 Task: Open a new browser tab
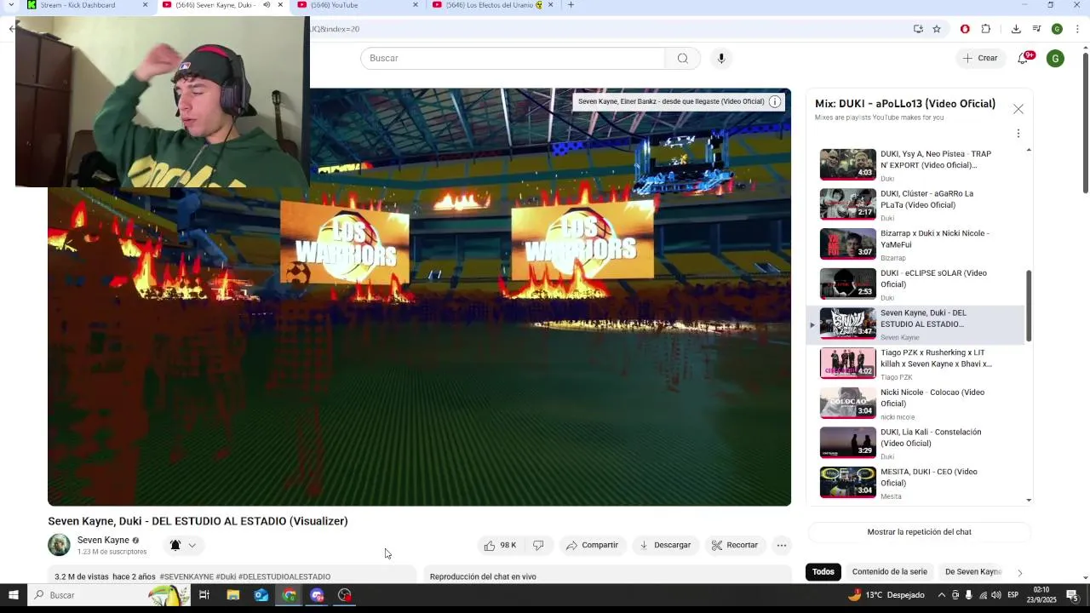click(x=571, y=5)
